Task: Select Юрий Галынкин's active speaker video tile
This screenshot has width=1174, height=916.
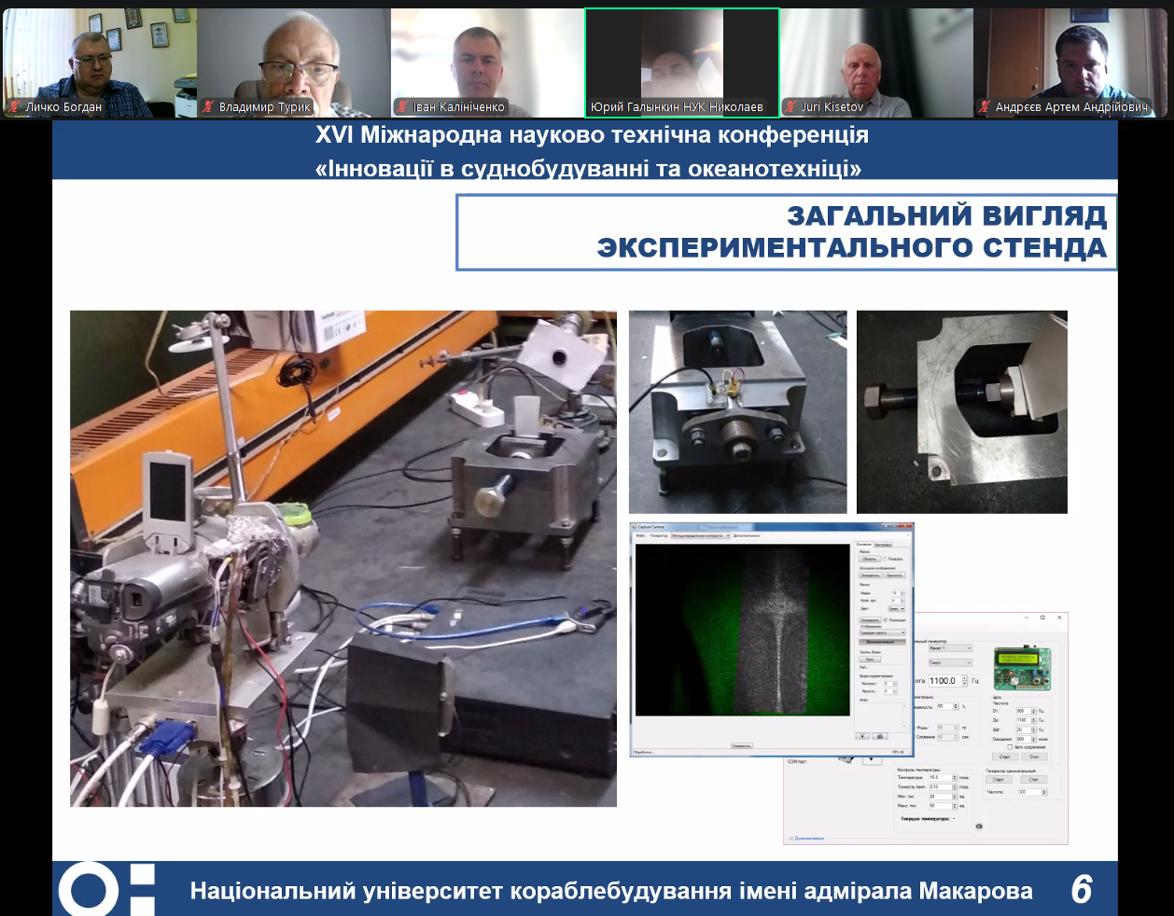Action: click(x=681, y=62)
